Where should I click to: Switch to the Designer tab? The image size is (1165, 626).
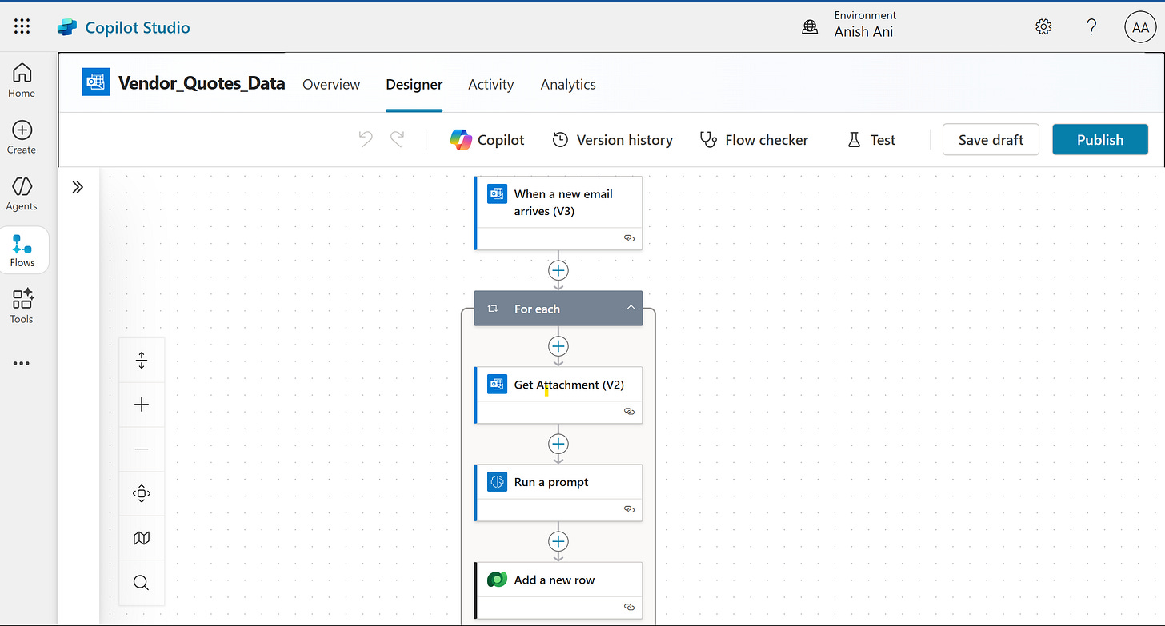(x=414, y=84)
